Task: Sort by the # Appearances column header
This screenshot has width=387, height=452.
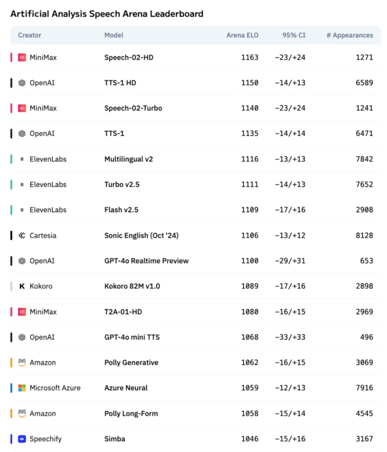Action: (349, 35)
